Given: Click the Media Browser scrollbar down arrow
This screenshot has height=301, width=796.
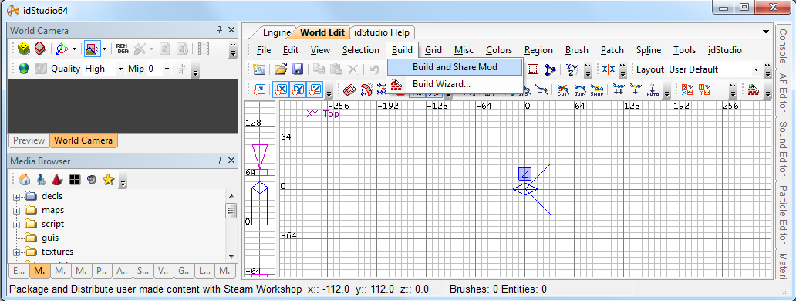Looking at the screenshot, I should 231,257.
